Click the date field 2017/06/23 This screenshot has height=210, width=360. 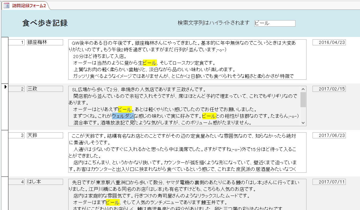pyautogui.click(x=329, y=135)
